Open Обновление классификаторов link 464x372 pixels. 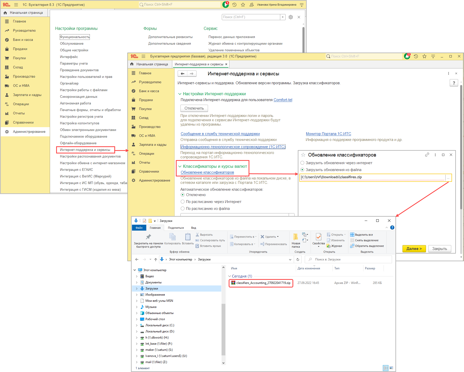[207, 172]
